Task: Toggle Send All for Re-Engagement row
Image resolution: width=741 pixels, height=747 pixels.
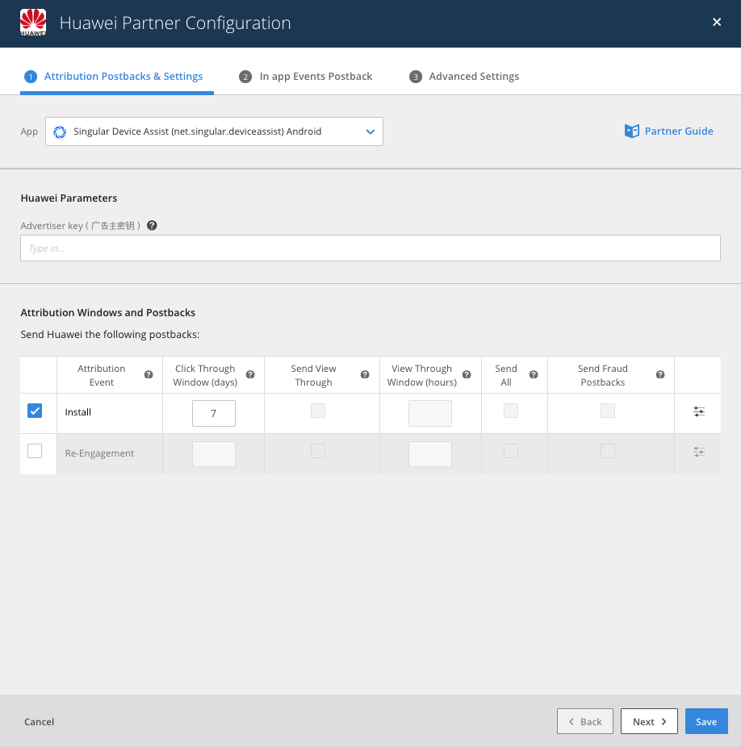Action: click(x=511, y=451)
